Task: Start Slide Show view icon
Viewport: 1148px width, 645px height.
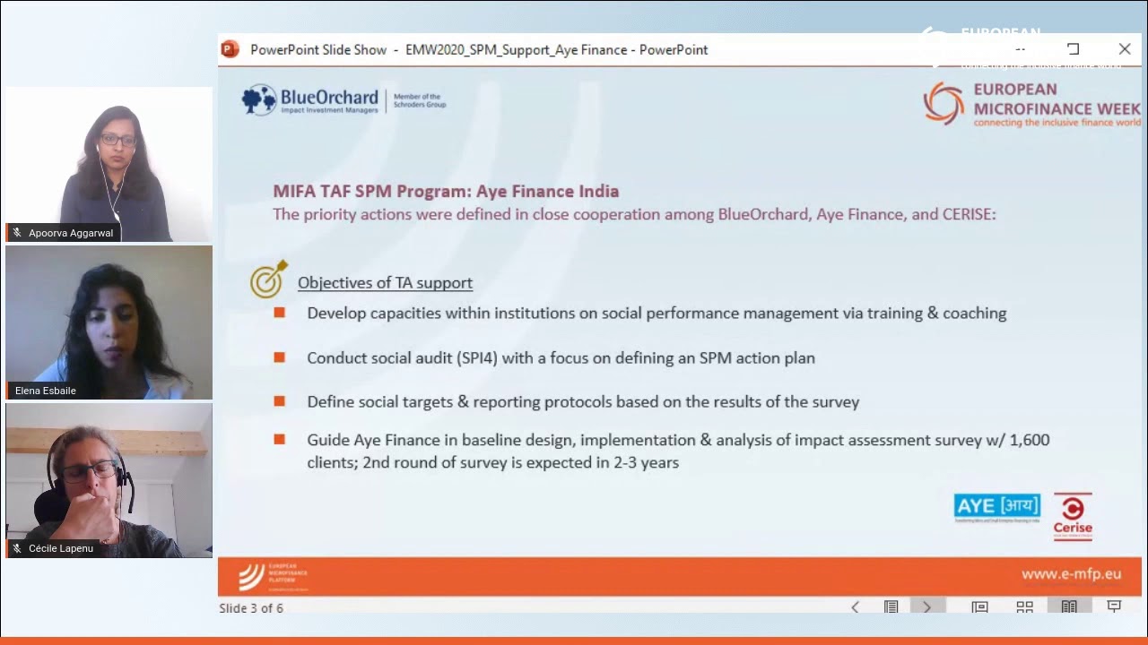Action: (1114, 607)
